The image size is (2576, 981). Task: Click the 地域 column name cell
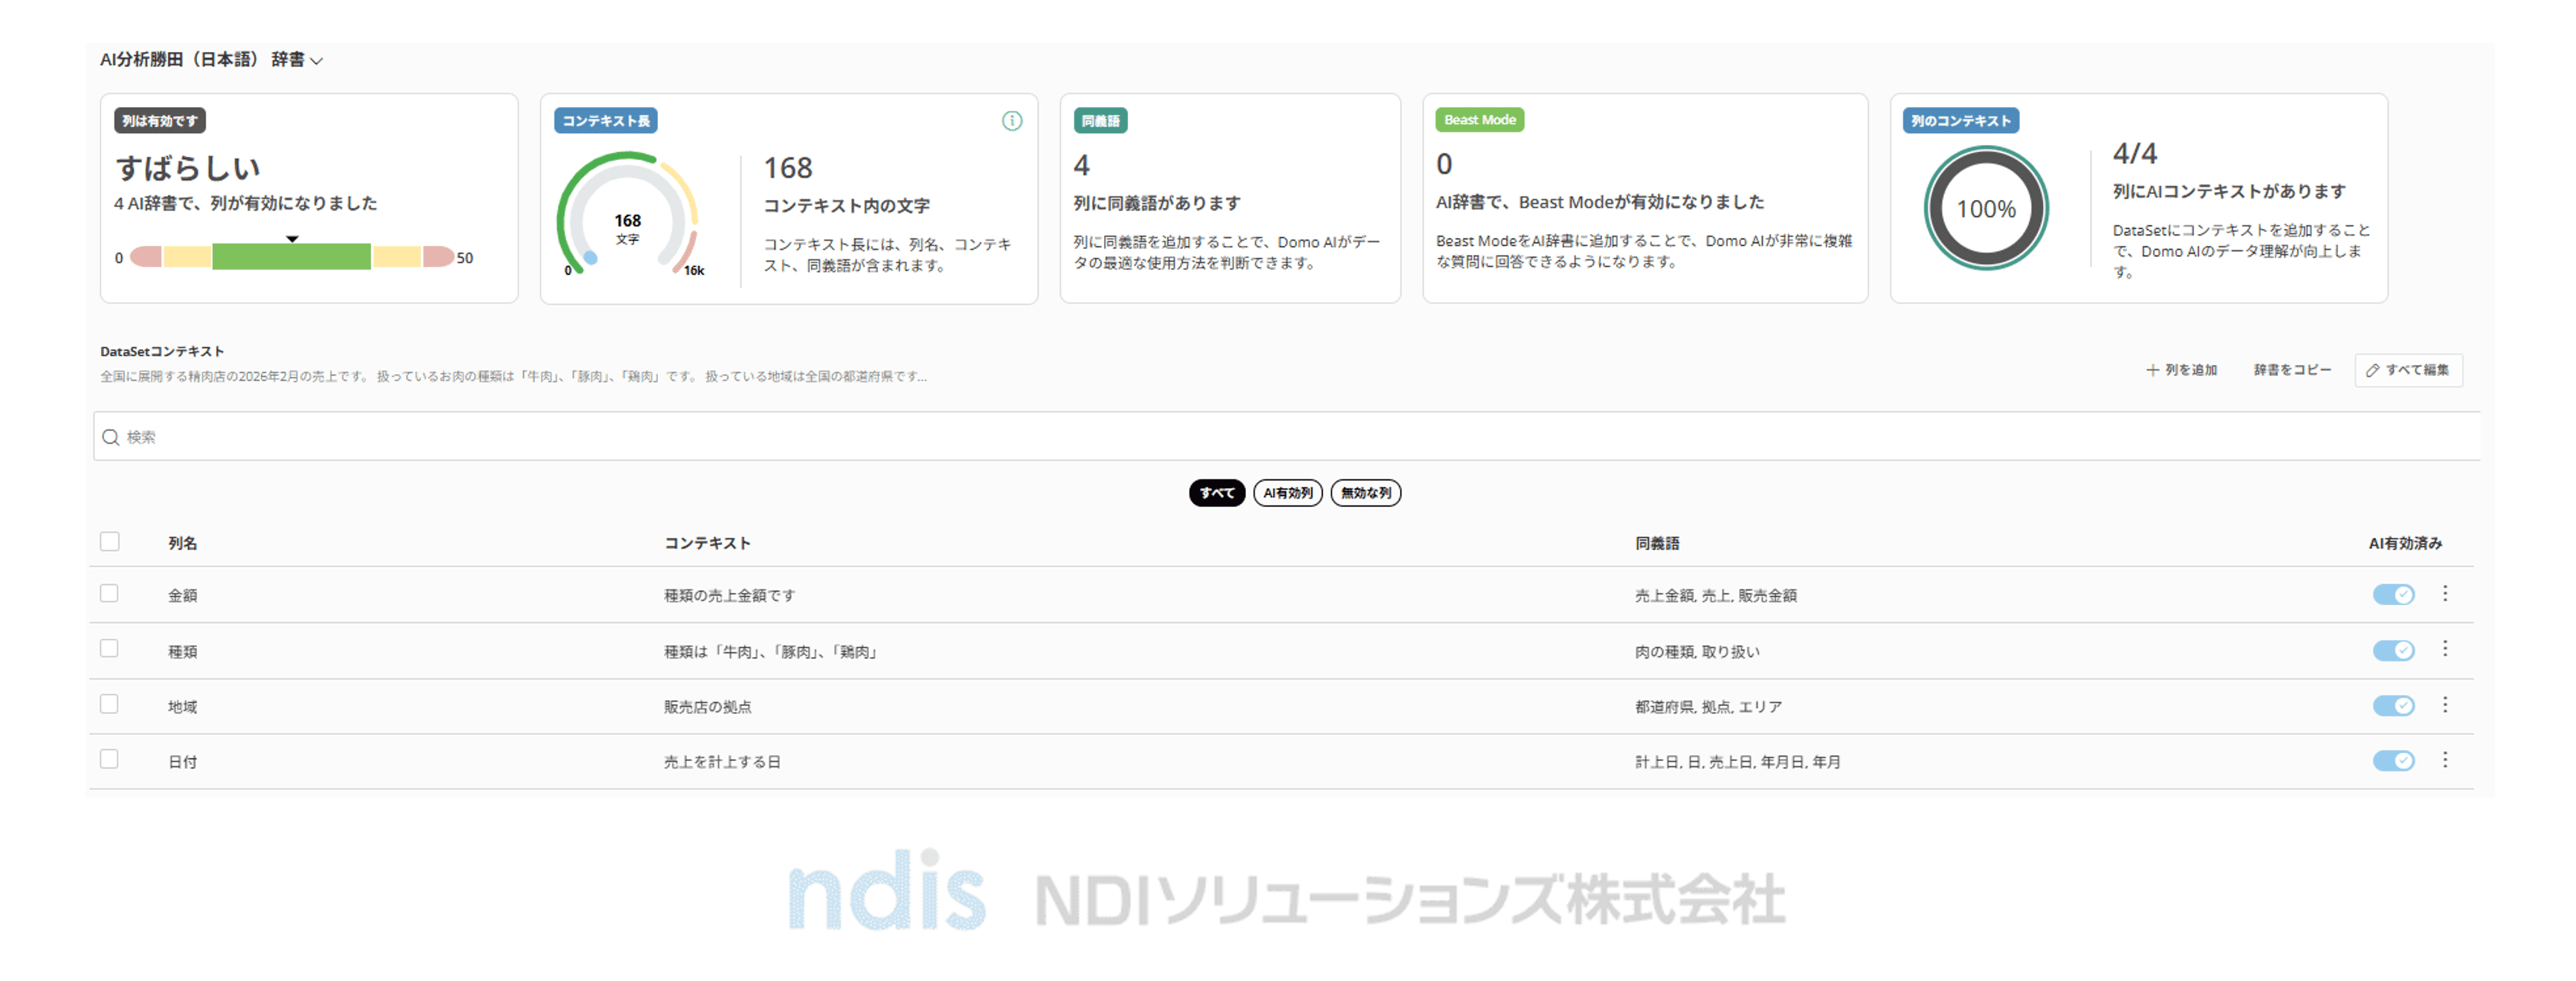(x=182, y=707)
